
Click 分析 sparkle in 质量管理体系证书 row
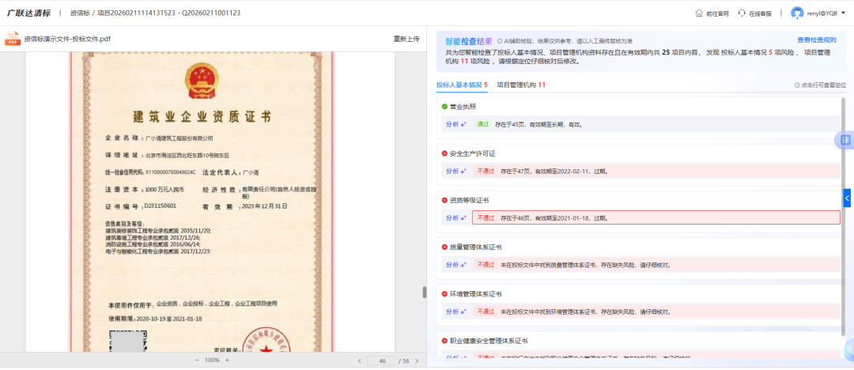click(456, 265)
